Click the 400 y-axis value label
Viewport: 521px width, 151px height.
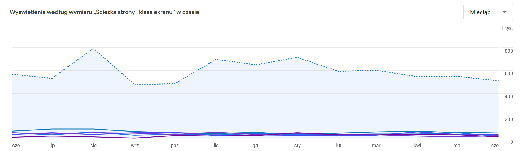coord(509,97)
